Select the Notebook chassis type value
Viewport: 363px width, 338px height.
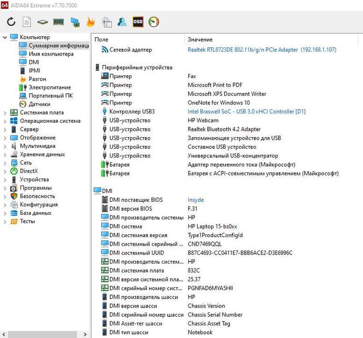tap(200, 332)
